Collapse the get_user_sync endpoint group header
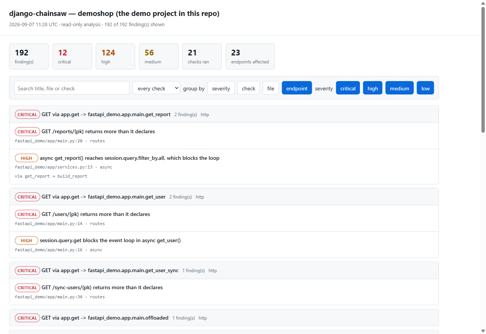This screenshot has width=486, height=334. 224,271
